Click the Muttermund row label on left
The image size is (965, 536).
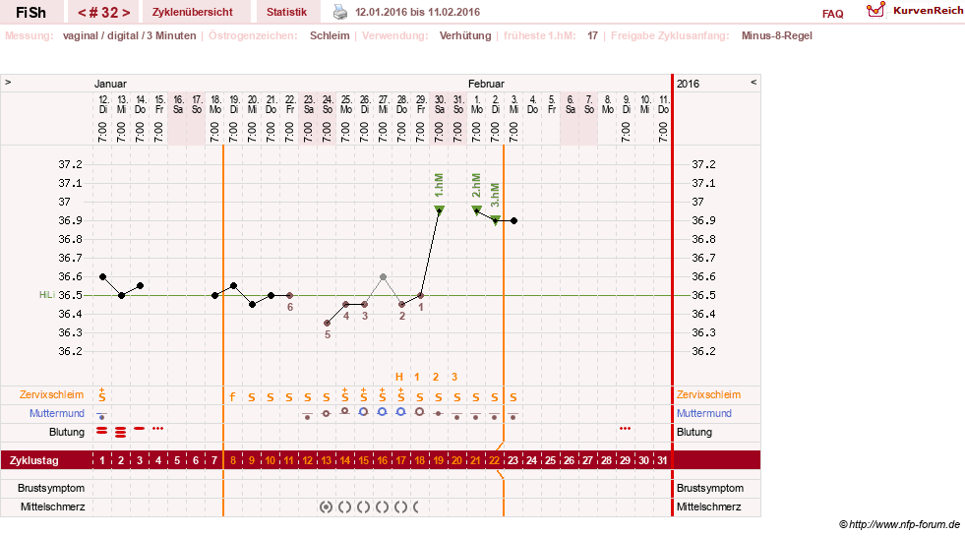(57, 413)
